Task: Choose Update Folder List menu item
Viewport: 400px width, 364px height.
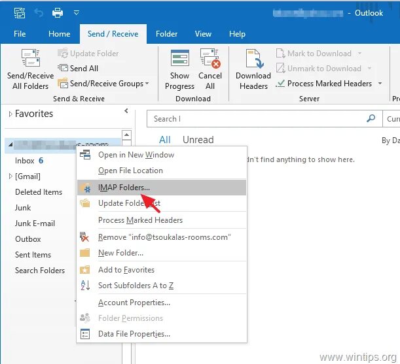Action: 162,203
